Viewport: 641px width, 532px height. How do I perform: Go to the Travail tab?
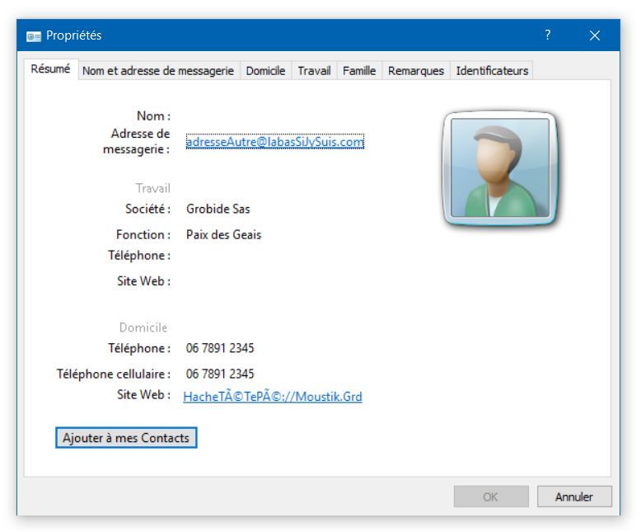314,72
